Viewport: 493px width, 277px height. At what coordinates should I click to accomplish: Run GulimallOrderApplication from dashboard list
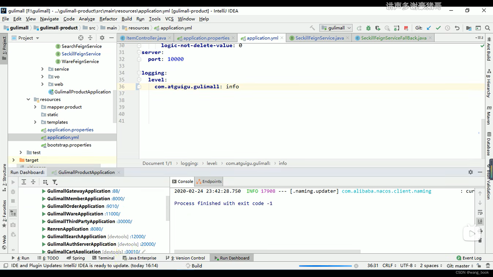pyautogui.click(x=44, y=206)
